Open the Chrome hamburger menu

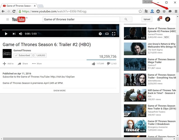(x=176, y=11)
